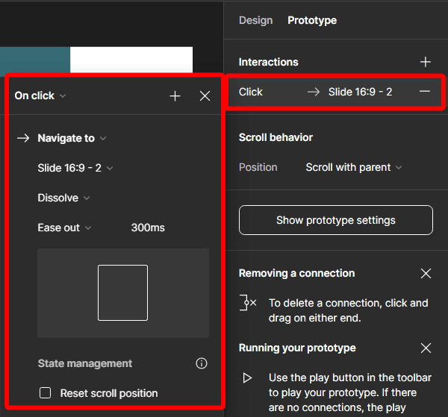Switch to the Design tab

click(255, 20)
